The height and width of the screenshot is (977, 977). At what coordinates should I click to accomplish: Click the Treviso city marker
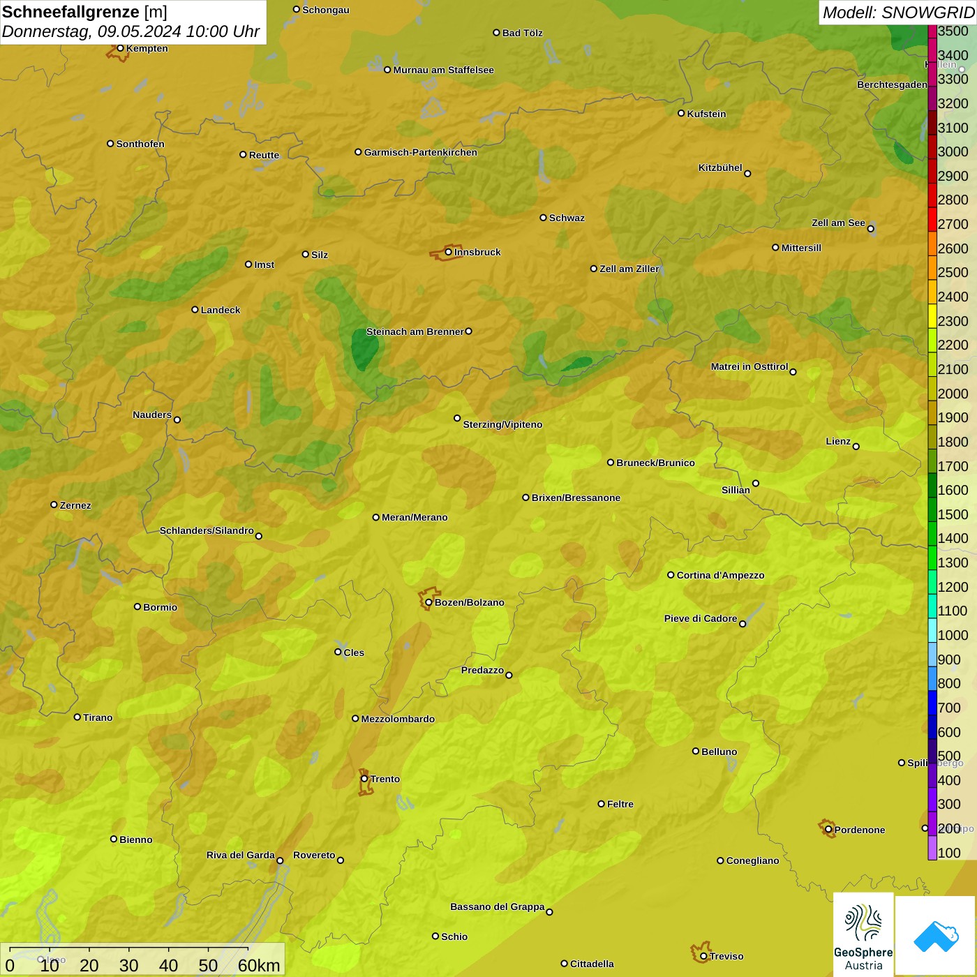pos(703,956)
